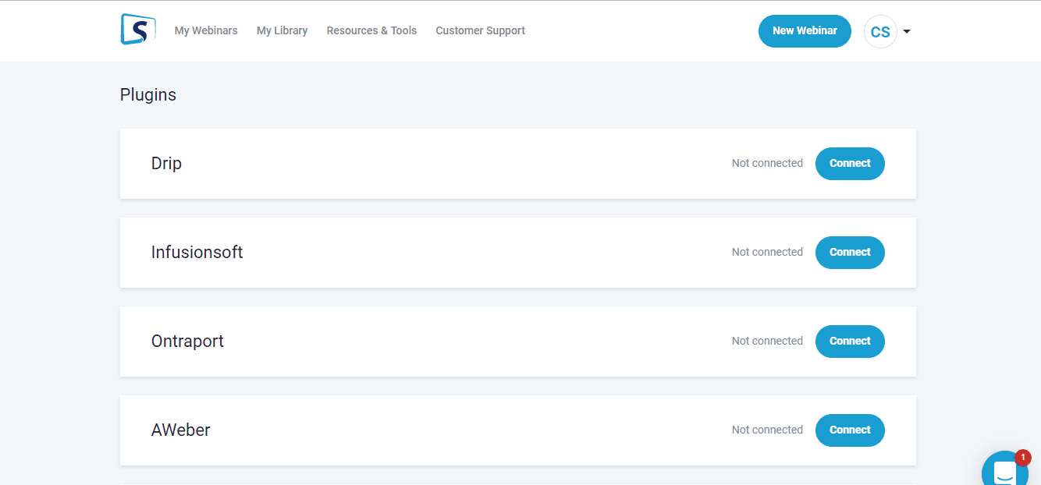
Task: Open the chat widget bubble
Action: (x=1005, y=469)
